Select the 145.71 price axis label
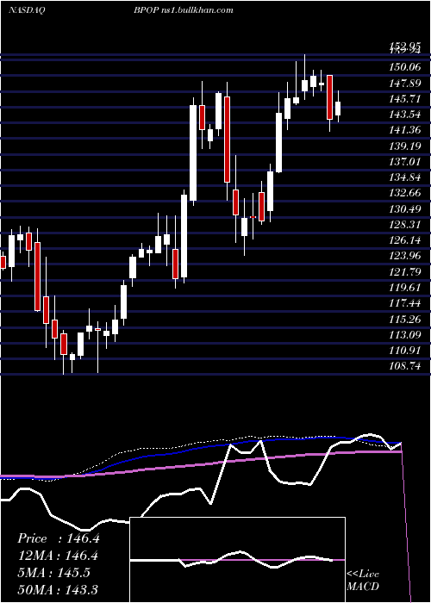This screenshot has width=431, height=603. 404,99
